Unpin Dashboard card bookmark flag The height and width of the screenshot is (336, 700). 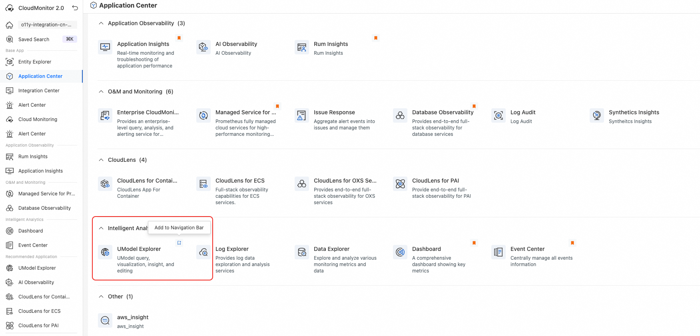(x=474, y=243)
